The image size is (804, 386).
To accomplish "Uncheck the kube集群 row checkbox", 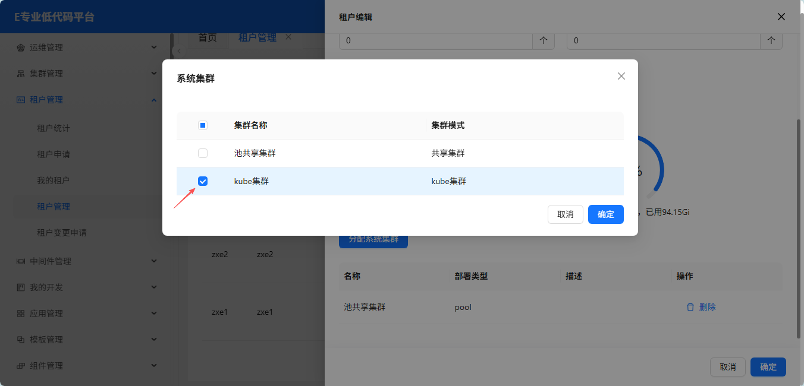I will pyautogui.click(x=203, y=181).
